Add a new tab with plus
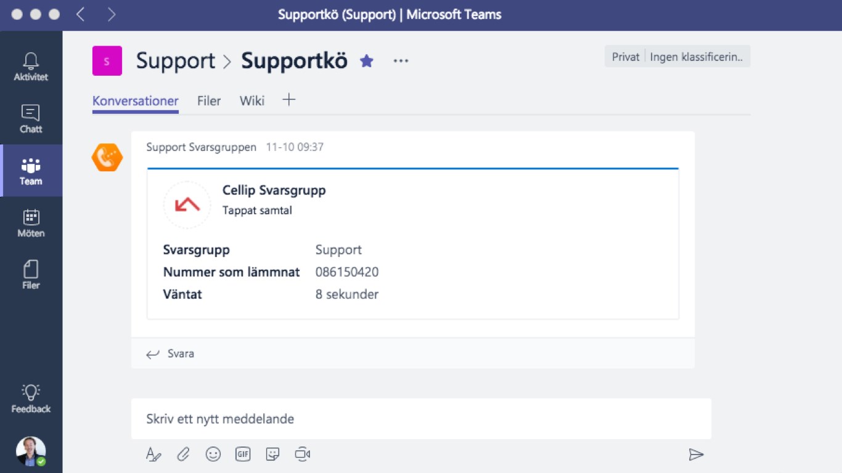 click(x=289, y=100)
